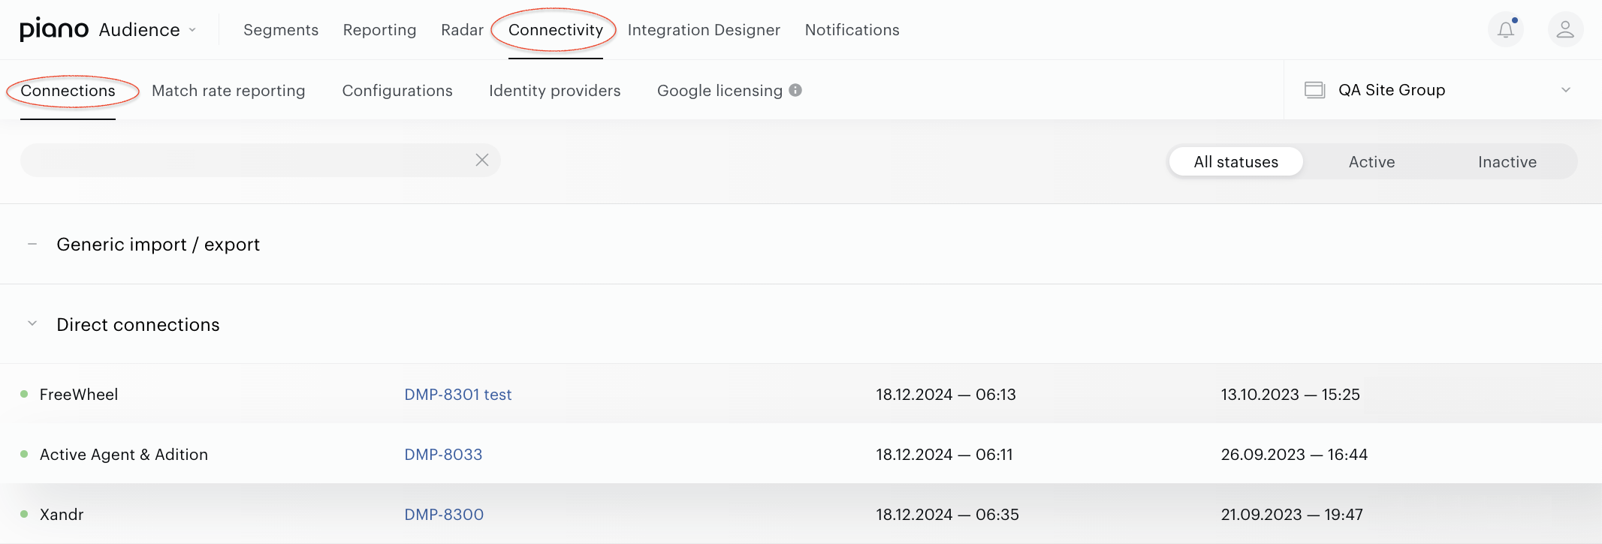
Task: Clear the search field with X icon
Action: (x=482, y=160)
